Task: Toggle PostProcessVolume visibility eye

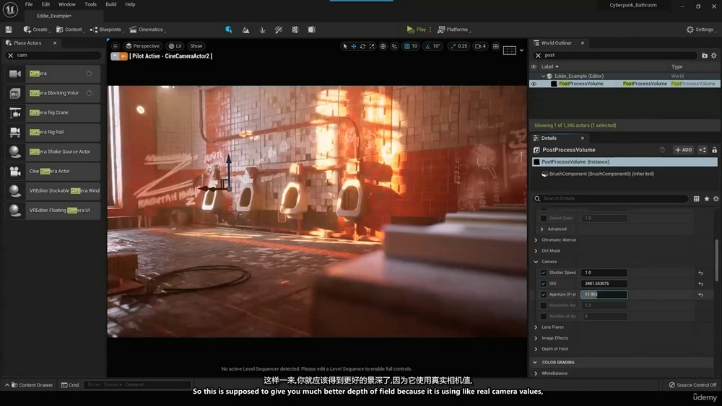Action: click(x=534, y=84)
